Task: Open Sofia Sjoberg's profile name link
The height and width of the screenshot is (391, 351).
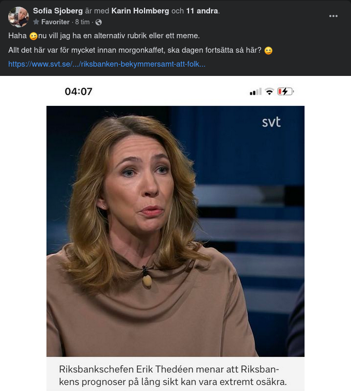Action: click(58, 11)
